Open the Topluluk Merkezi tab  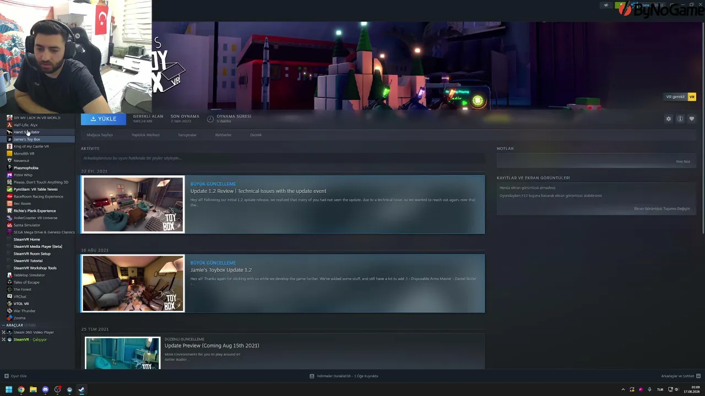pos(145,135)
